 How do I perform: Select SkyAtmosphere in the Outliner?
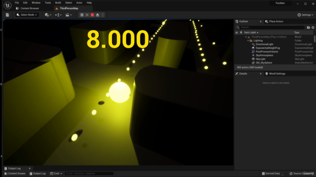(264, 56)
